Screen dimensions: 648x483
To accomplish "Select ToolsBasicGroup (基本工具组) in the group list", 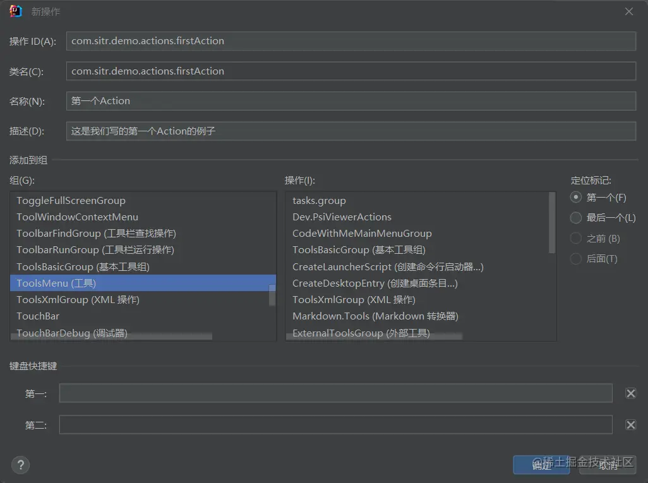I will tap(143, 266).
